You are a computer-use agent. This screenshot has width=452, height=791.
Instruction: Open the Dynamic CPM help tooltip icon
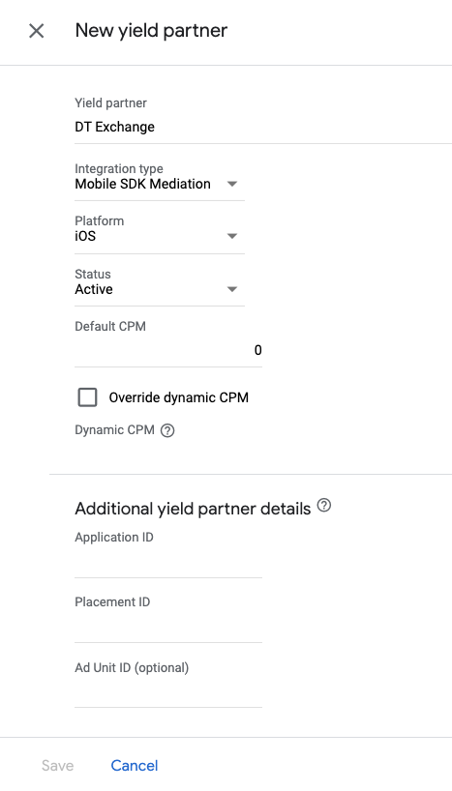tap(167, 430)
